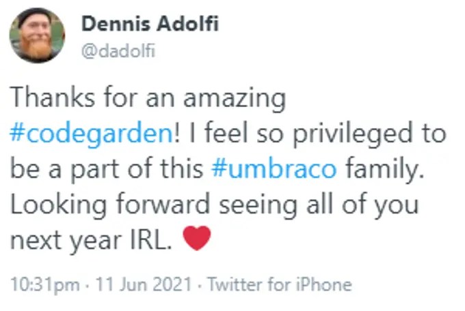
Task: Click Dennis Adolfi's profile avatar
Action: (37, 35)
